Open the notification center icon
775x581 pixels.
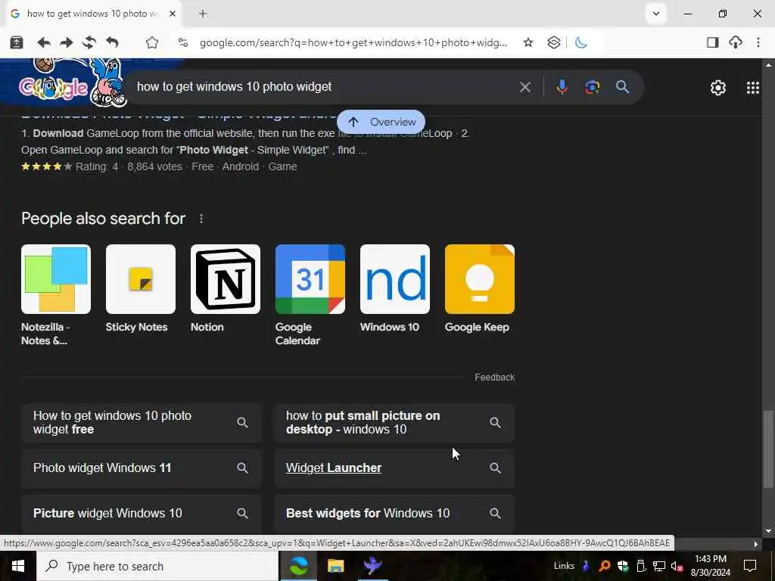pyautogui.click(x=750, y=566)
